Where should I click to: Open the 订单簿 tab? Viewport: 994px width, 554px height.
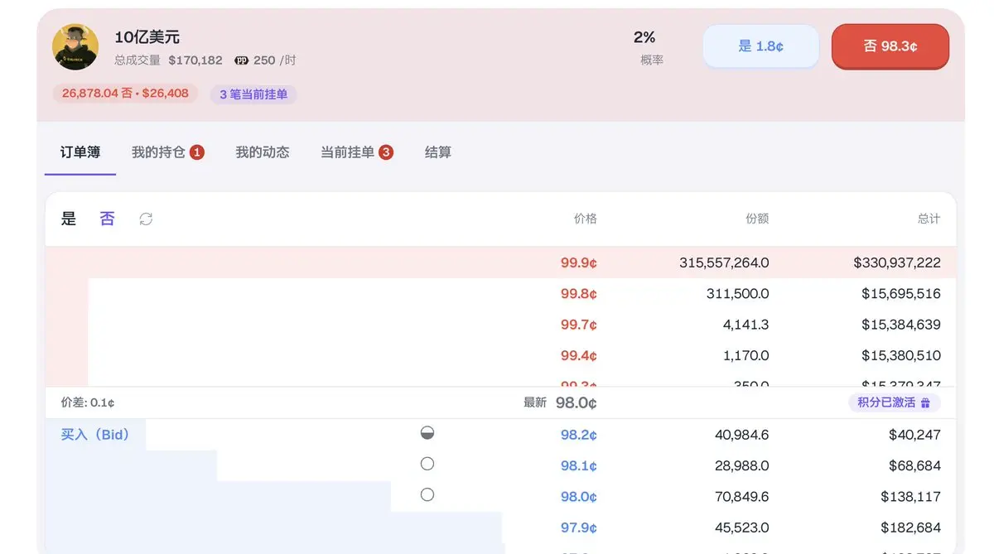80,152
